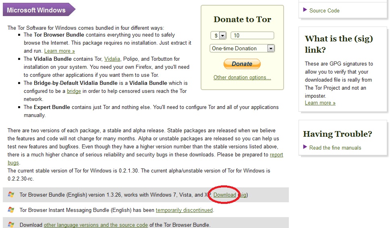Viewport: 392px width, 228px height.
Task: Follow Learn more link under sig explanation
Action: [320, 103]
